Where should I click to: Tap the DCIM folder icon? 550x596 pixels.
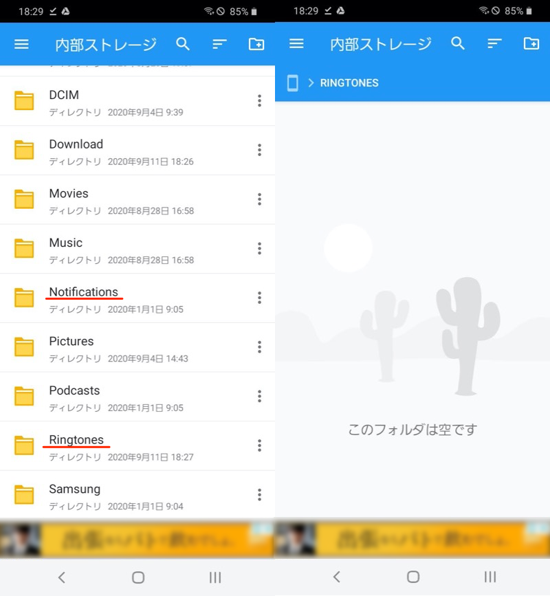24,101
